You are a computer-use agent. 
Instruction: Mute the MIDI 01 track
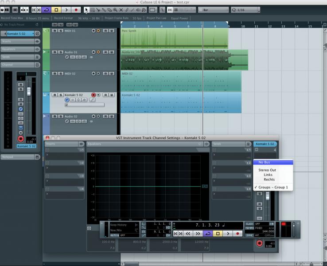pos(54,31)
